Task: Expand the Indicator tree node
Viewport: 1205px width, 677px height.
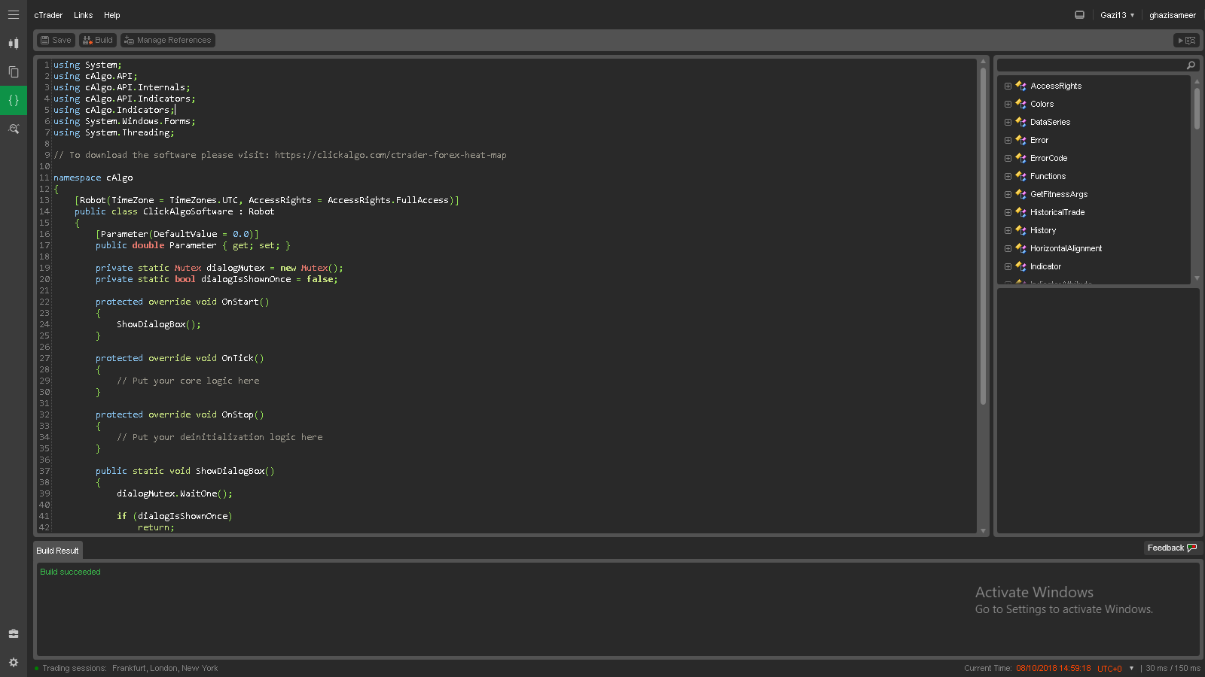Action: click(x=1008, y=266)
